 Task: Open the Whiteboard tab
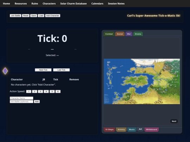(151, 129)
